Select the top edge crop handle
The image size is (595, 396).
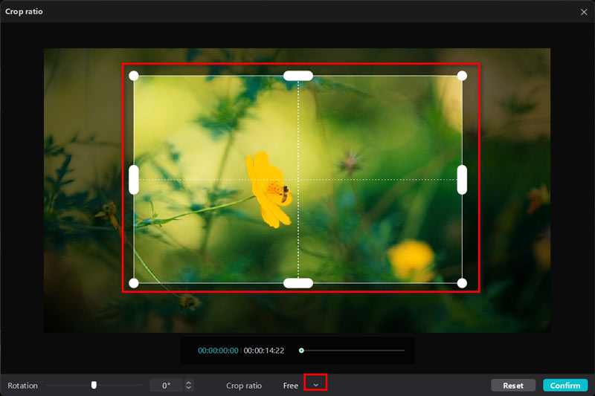point(298,75)
